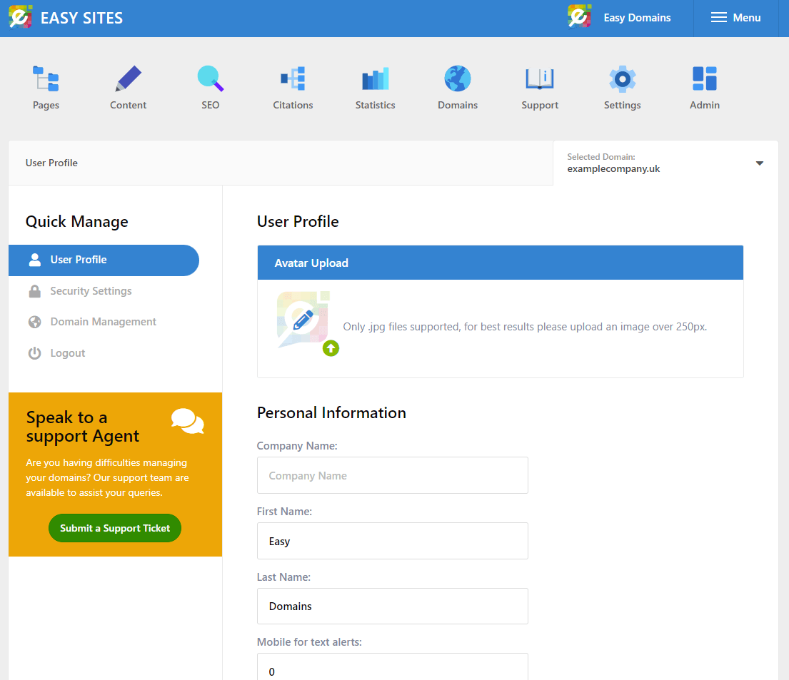Click the EASY SITES brand title

[81, 18]
